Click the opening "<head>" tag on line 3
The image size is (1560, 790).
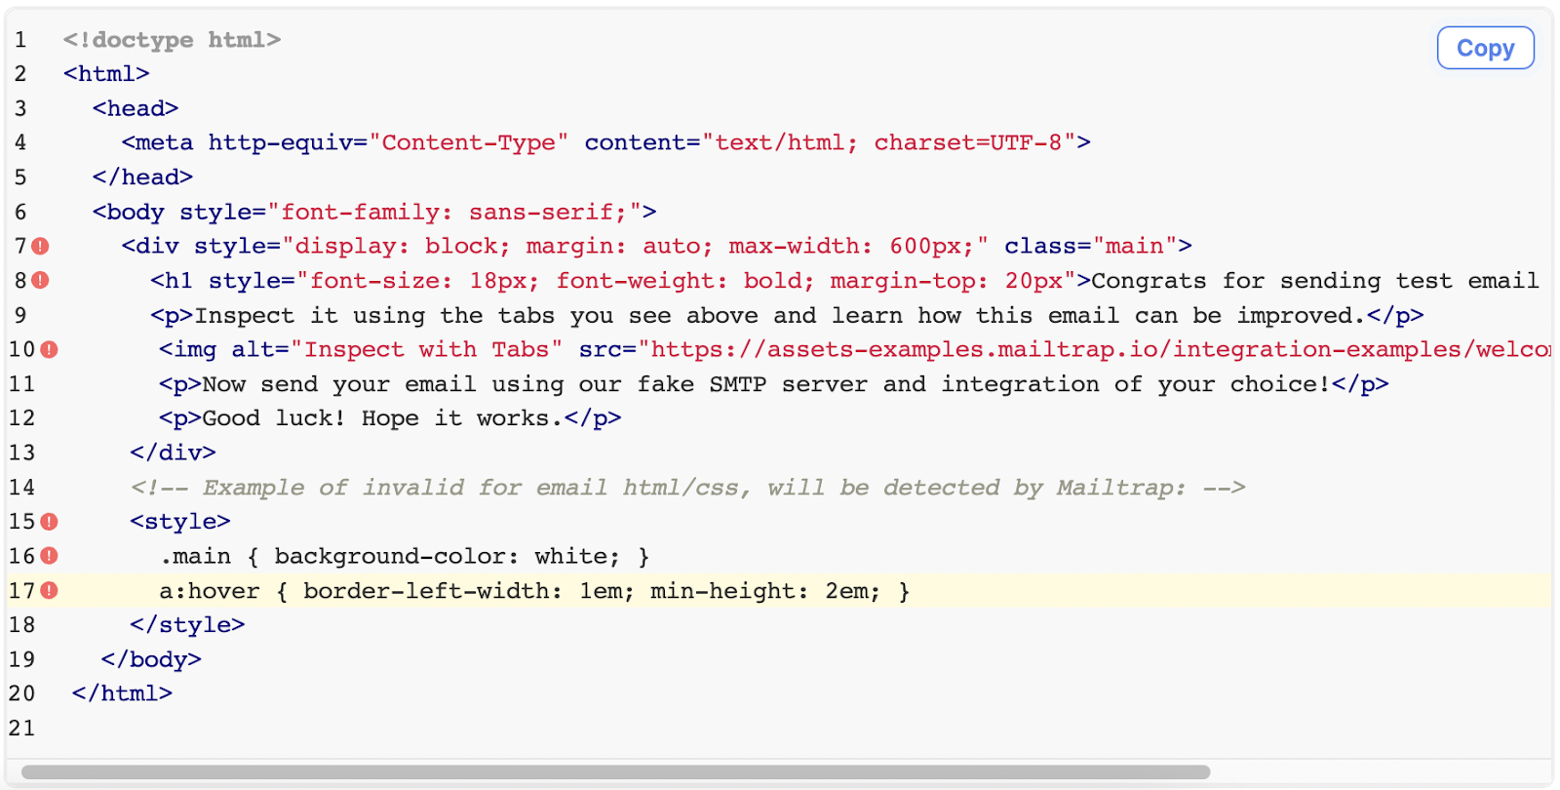(136, 108)
